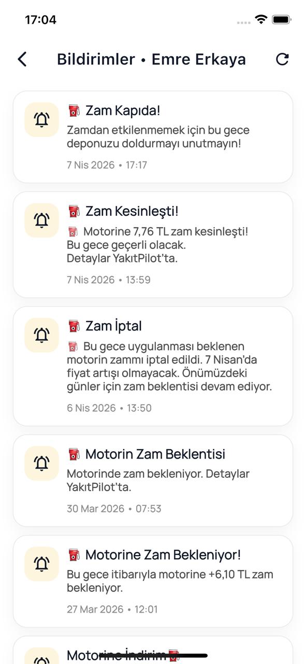Open the Zam Kapıda! notification title

pos(123,110)
